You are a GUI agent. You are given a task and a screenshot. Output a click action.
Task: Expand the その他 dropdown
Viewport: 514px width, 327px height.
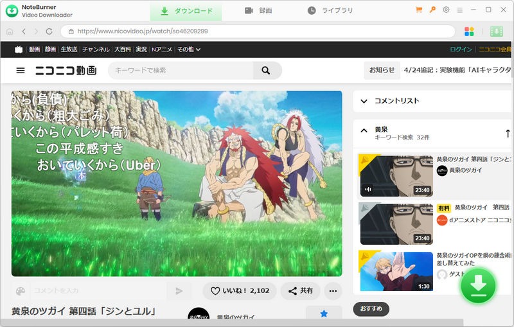click(x=189, y=49)
